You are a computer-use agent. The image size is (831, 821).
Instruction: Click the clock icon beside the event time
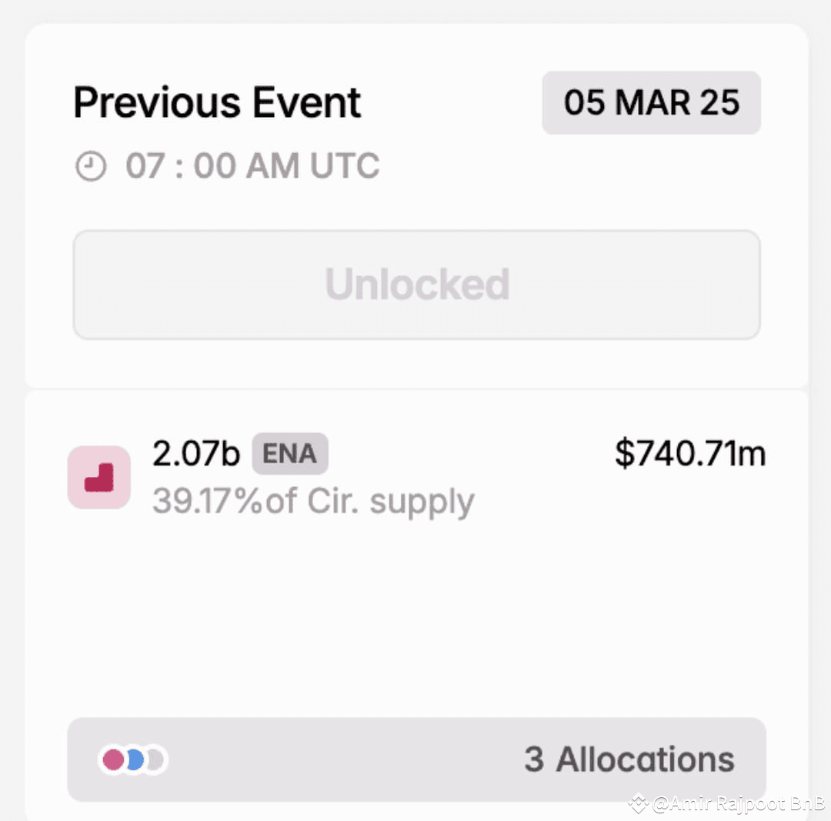pyautogui.click(x=92, y=165)
